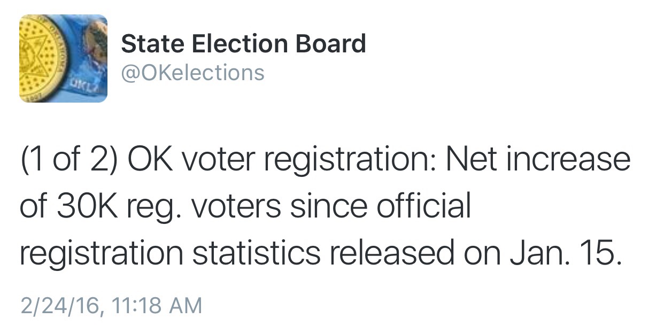
Task: Open the State Election Board display name
Action: click(x=243, y=43)
